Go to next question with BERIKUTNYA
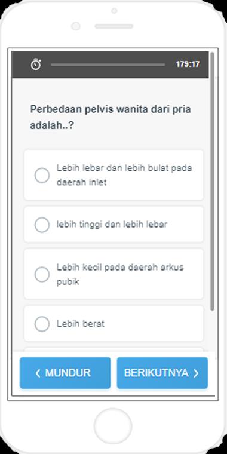Image resolution: width=227 pixels, height=454 pixels. point(162,373)
